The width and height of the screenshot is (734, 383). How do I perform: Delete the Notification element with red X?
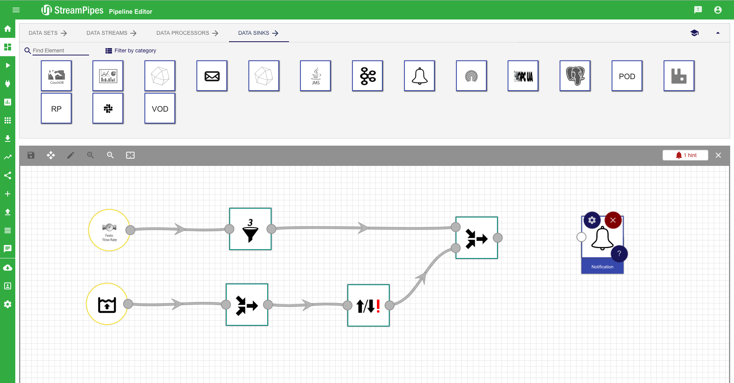(x=613, y=220)
